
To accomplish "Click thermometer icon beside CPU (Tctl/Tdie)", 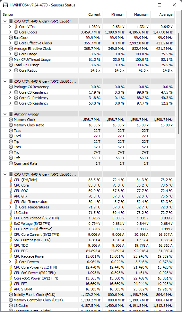I will point(11,180).
